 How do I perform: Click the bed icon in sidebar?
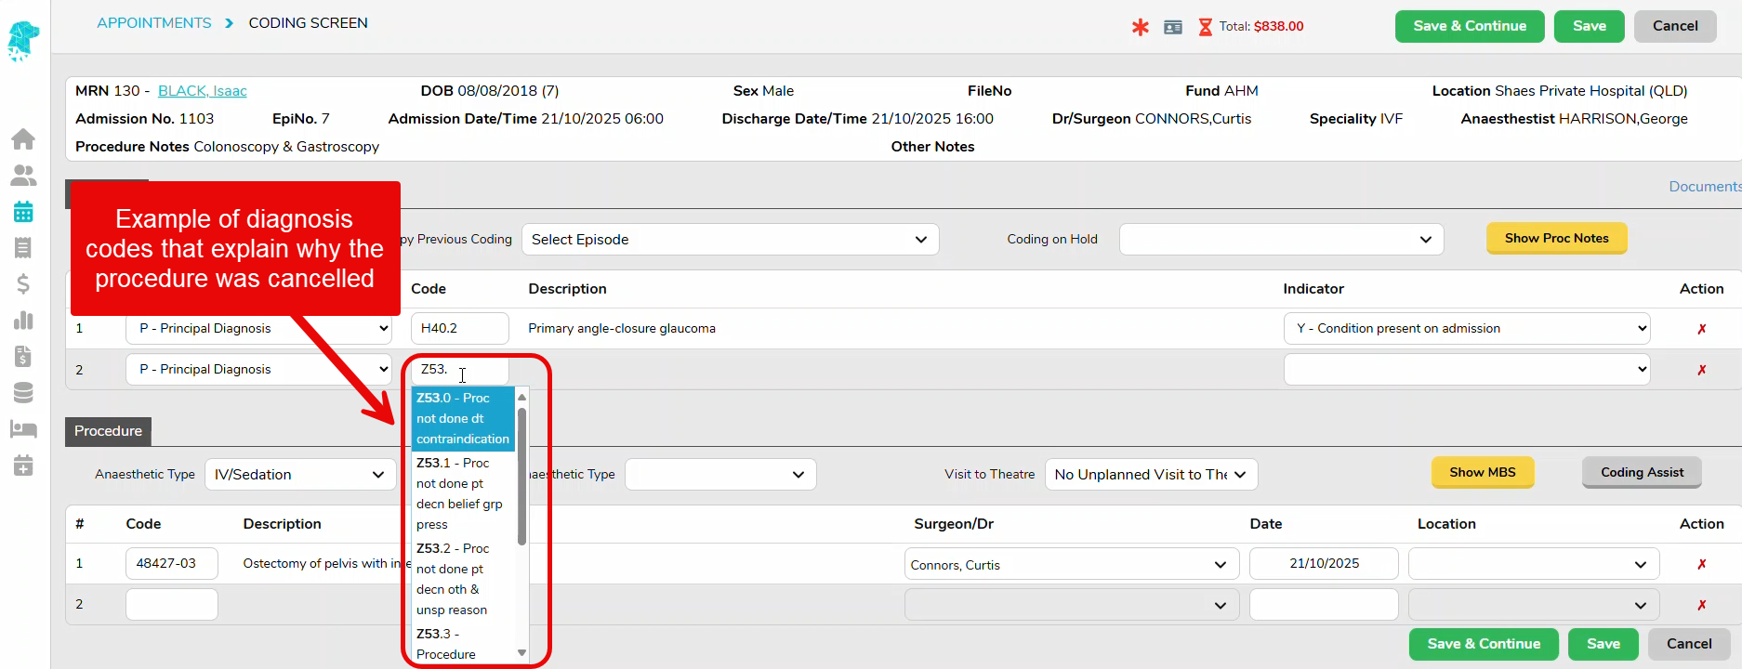tap(23, 429)
